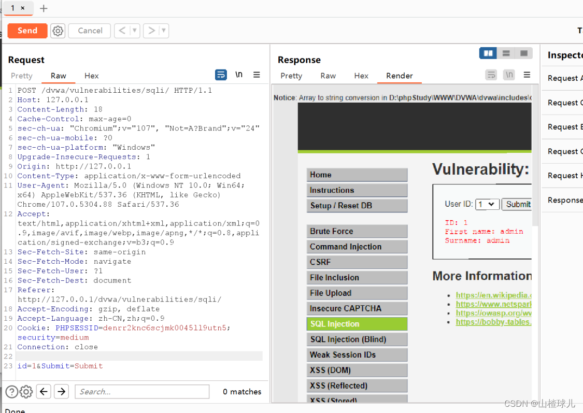The height and width of the screenshot is (413, 583).
Task: Open XSS (DOM) page
Action: click(x=357, y=371)
